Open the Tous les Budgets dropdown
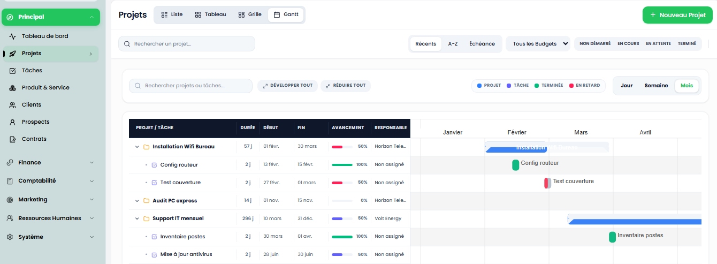Viewport: 717px width, 264px height. click(x=538, y=44)
